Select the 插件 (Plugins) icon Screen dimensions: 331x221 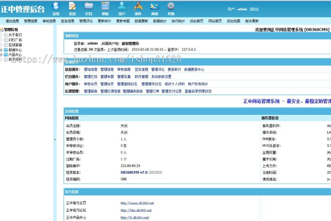coord(138,7)
